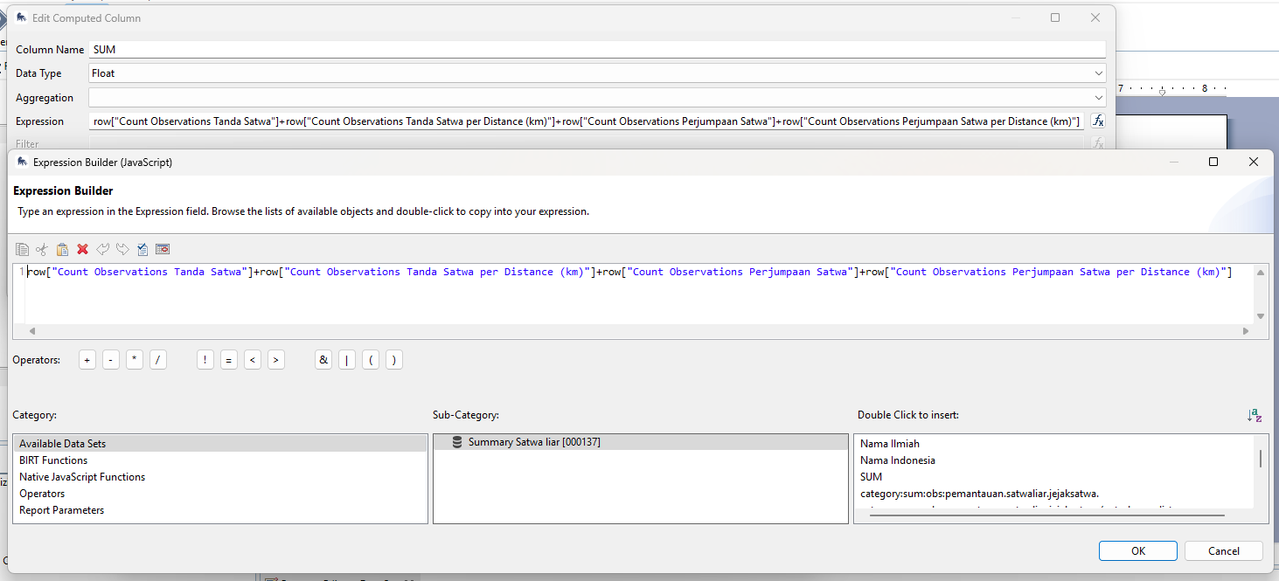Expand the Data Type dropdown
This screenshot has width=1279, height=581.
pyautogui.click(x=1098, y=73)
